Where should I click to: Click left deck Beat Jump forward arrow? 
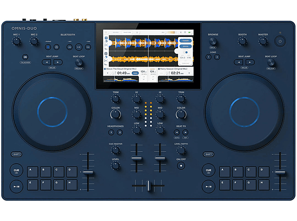(x=58, y=62)
